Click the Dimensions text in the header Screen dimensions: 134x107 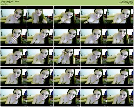pos(127,1)
